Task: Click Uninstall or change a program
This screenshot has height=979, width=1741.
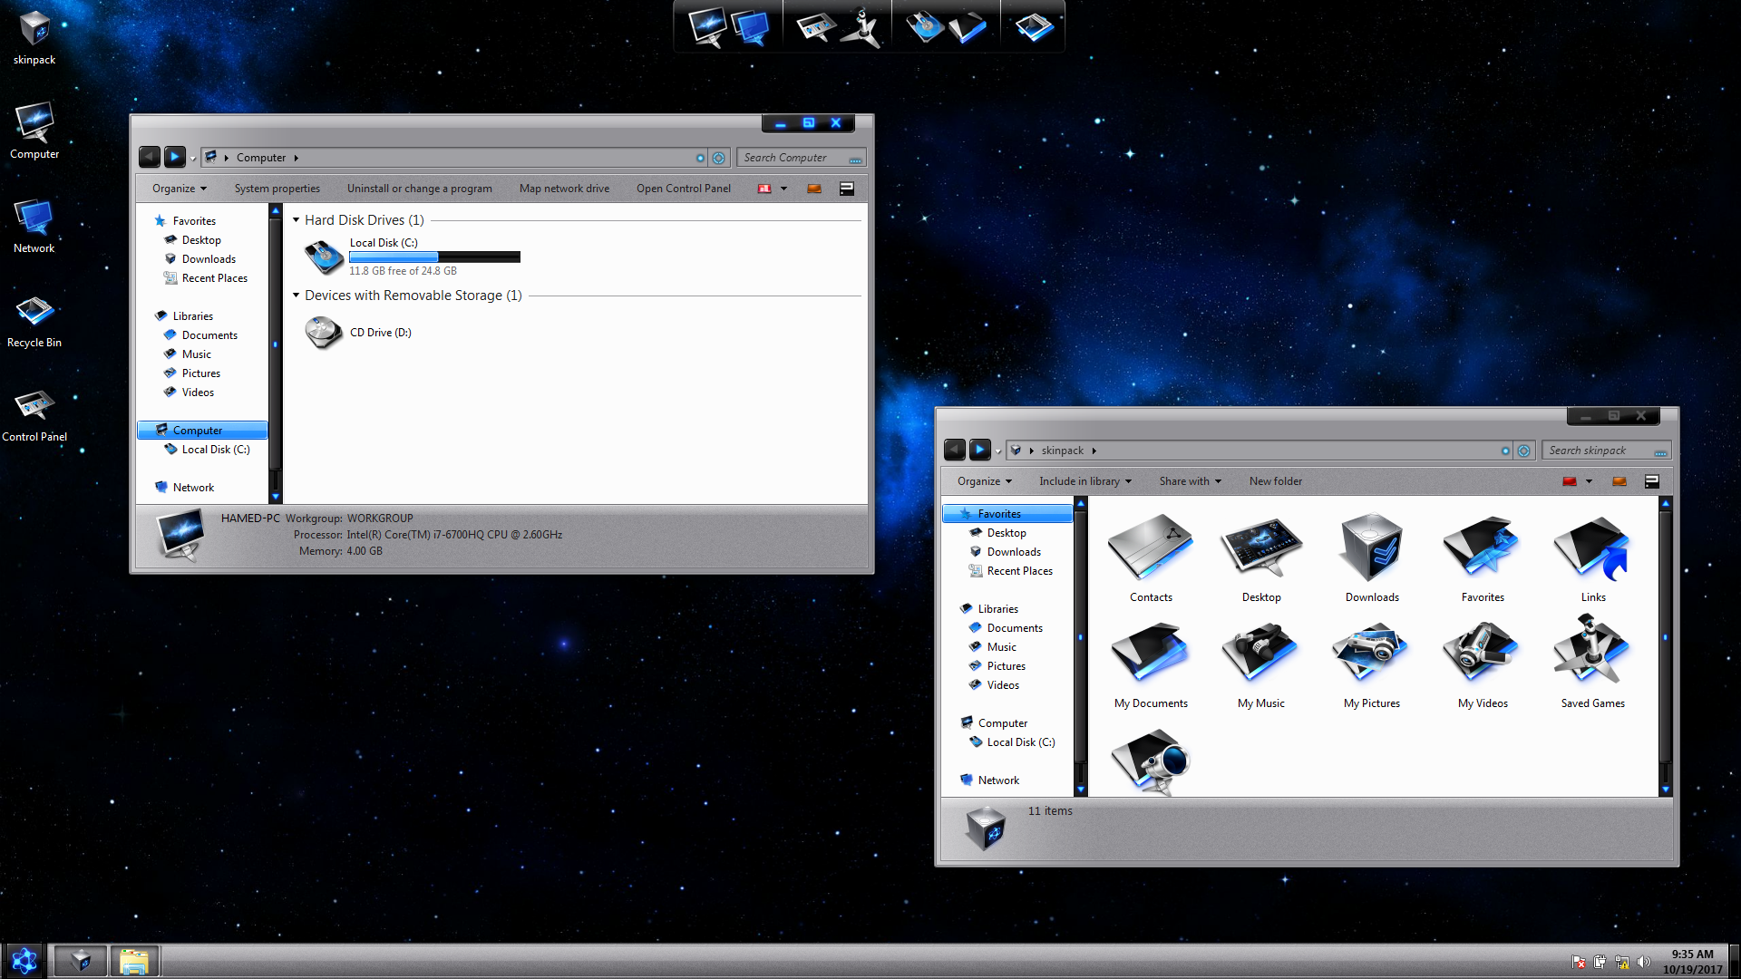Action: (419, 189)
